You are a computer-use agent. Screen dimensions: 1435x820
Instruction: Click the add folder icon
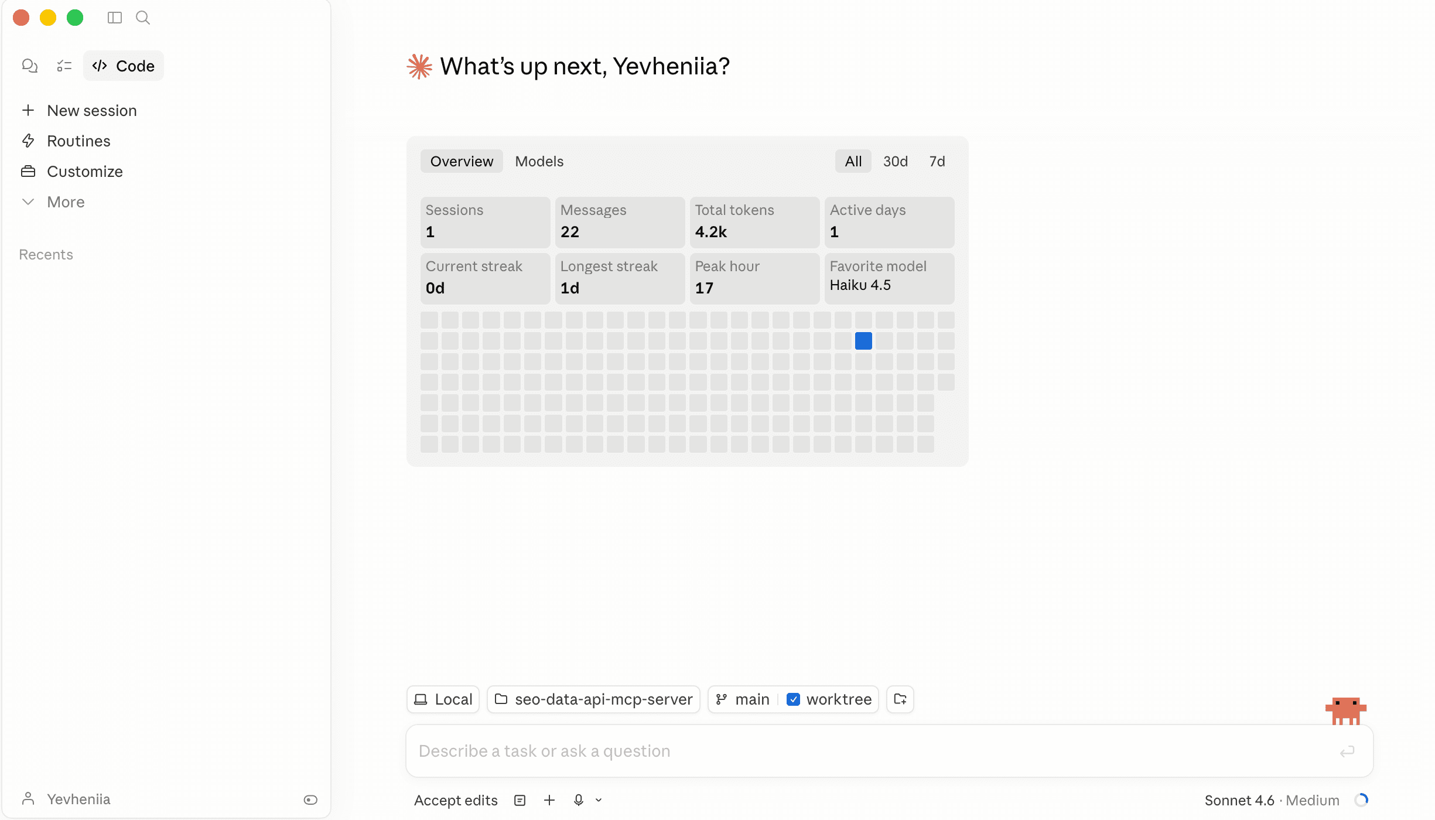point(900,699)
